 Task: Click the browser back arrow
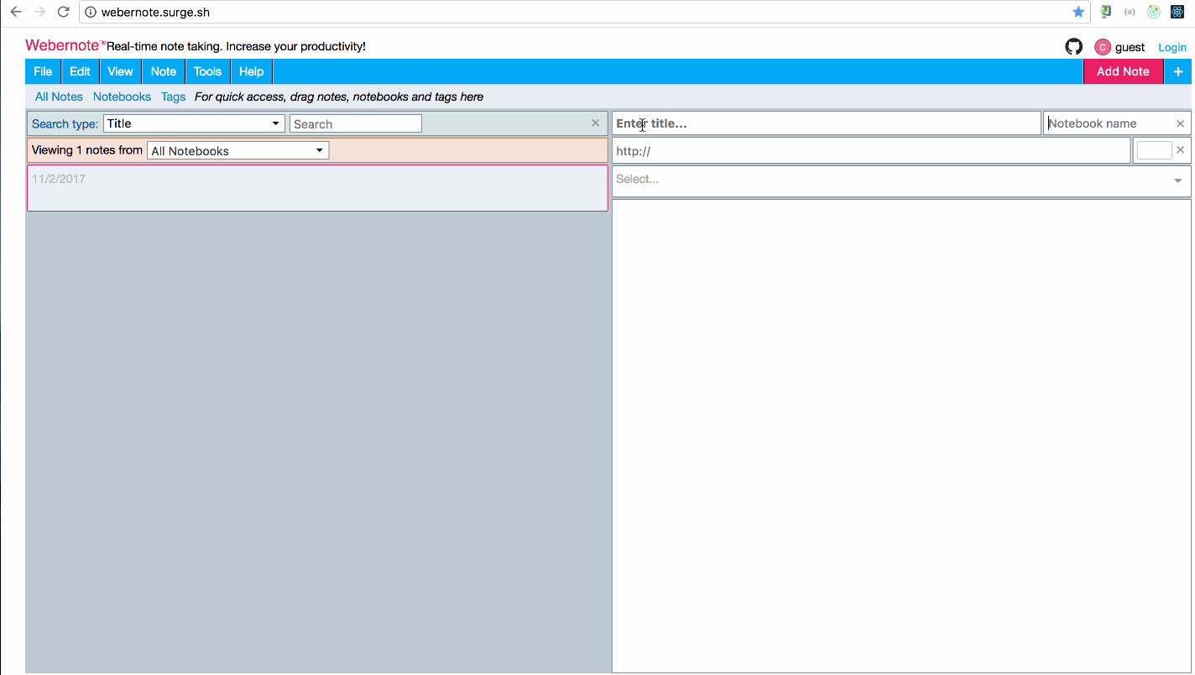click(15, 12)
